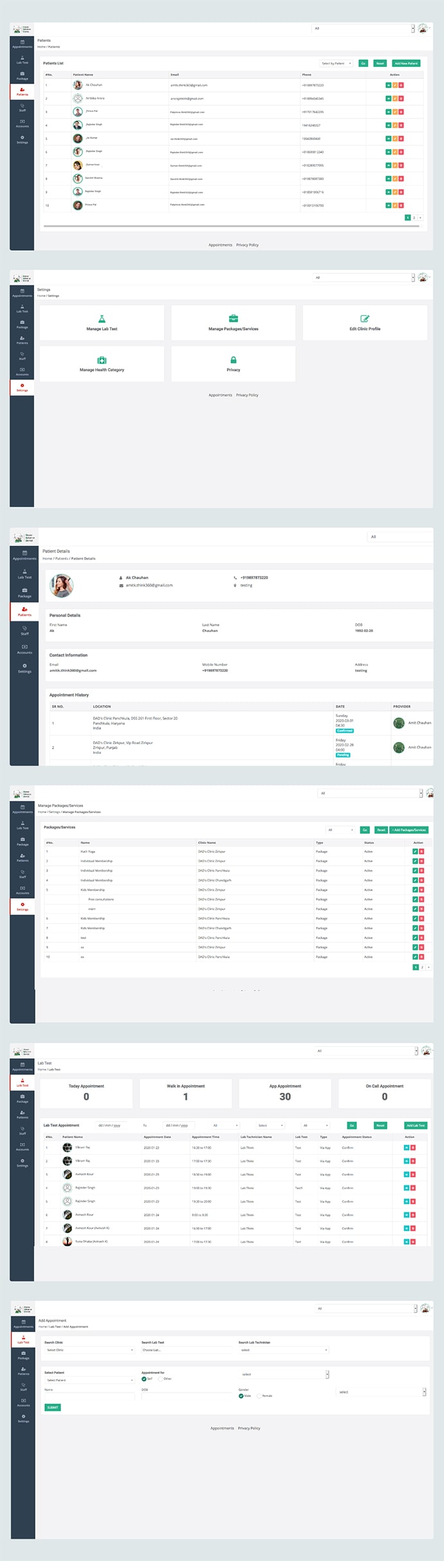This screenshot has height=1561, width=444.
Task: Expand the Search Lab Technician dropdown
Action: pyautogui.click(x=283, y=1350)
